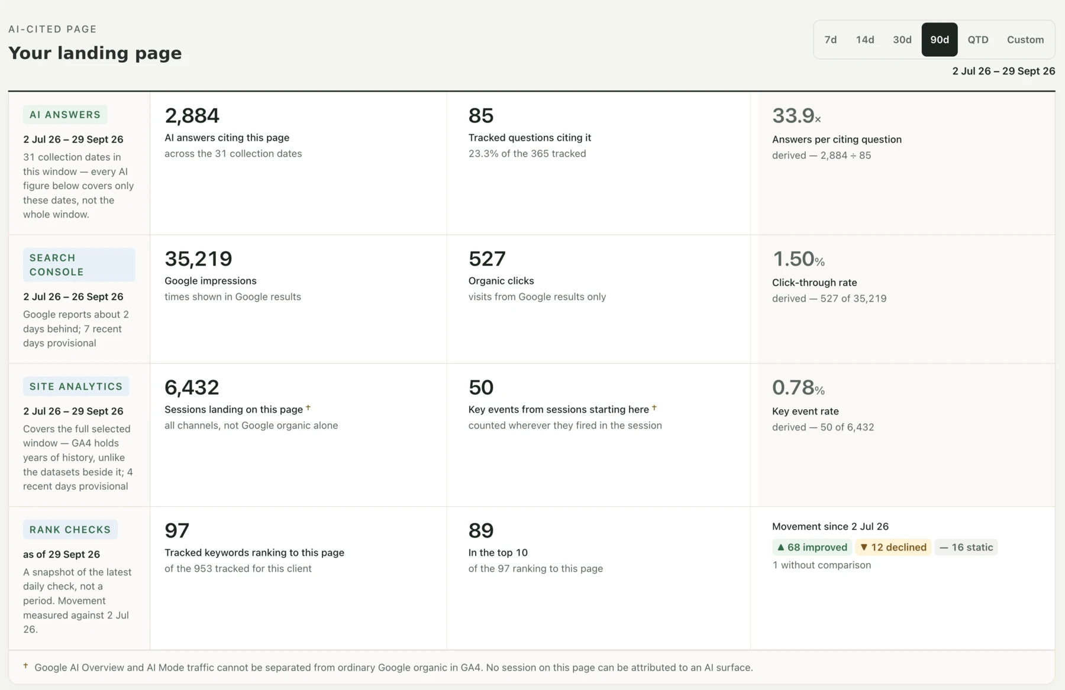
Task: Click the '97' tracked keywords figure
Action: click(177, 531)
